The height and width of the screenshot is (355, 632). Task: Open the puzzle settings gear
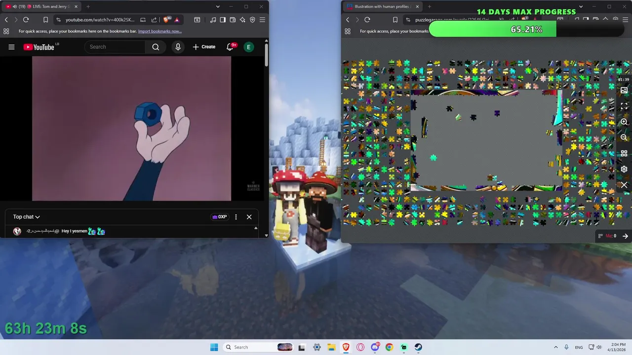pyautogui.click(x=624, y=169)
